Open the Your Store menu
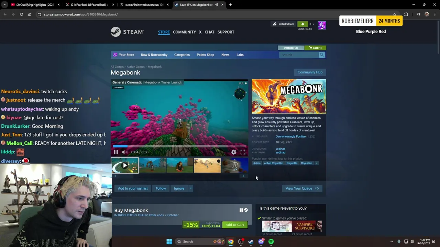This screenshot has height=247, width=440. pos(126,55)
